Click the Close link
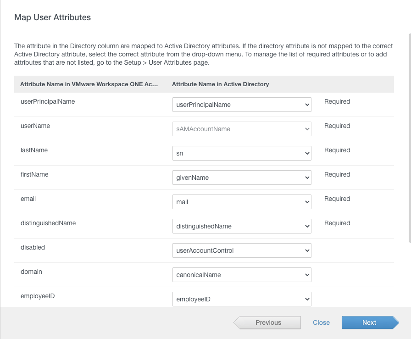 click(x=321, y=322)
